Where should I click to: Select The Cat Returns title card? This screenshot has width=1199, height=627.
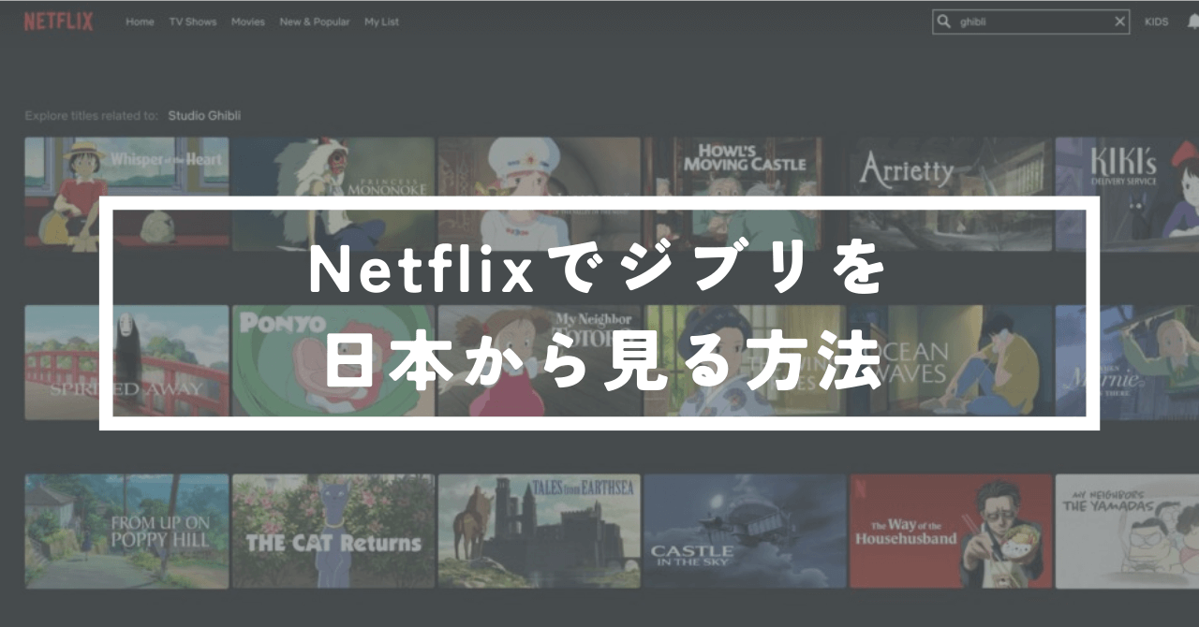point(333,531)
